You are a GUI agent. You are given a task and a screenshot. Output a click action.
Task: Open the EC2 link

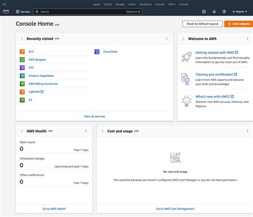(31, 52)
